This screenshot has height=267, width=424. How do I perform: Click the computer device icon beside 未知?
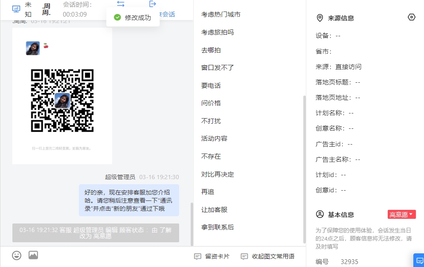[x=16, y=9]
